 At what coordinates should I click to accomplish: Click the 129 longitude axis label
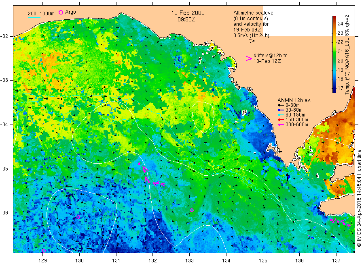tap(43, 261)
